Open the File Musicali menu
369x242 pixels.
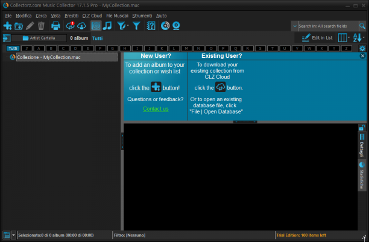(117, 16)
